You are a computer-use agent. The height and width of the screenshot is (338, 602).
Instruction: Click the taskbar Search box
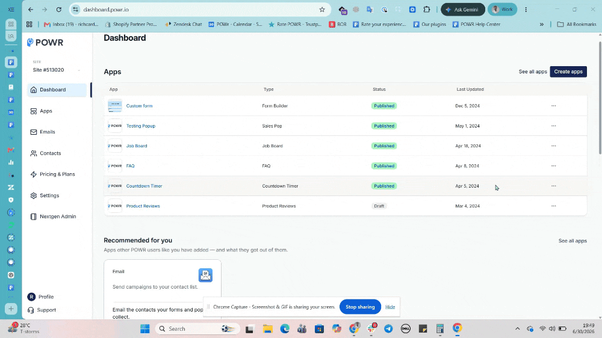(x=197, y=329)
